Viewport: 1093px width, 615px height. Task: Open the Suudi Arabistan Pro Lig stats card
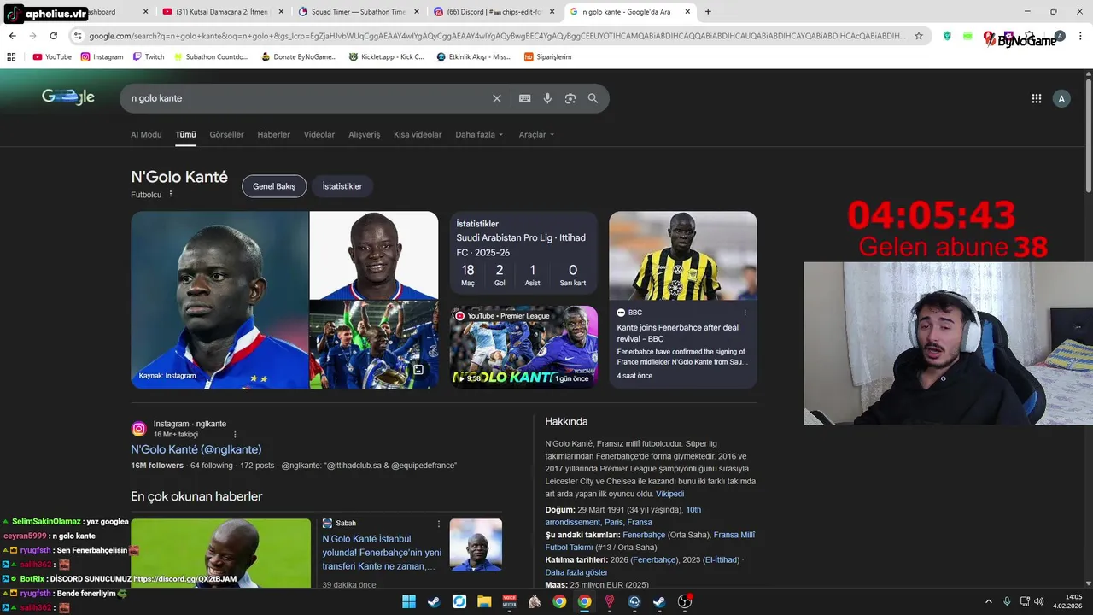click(x=523, y=253)
